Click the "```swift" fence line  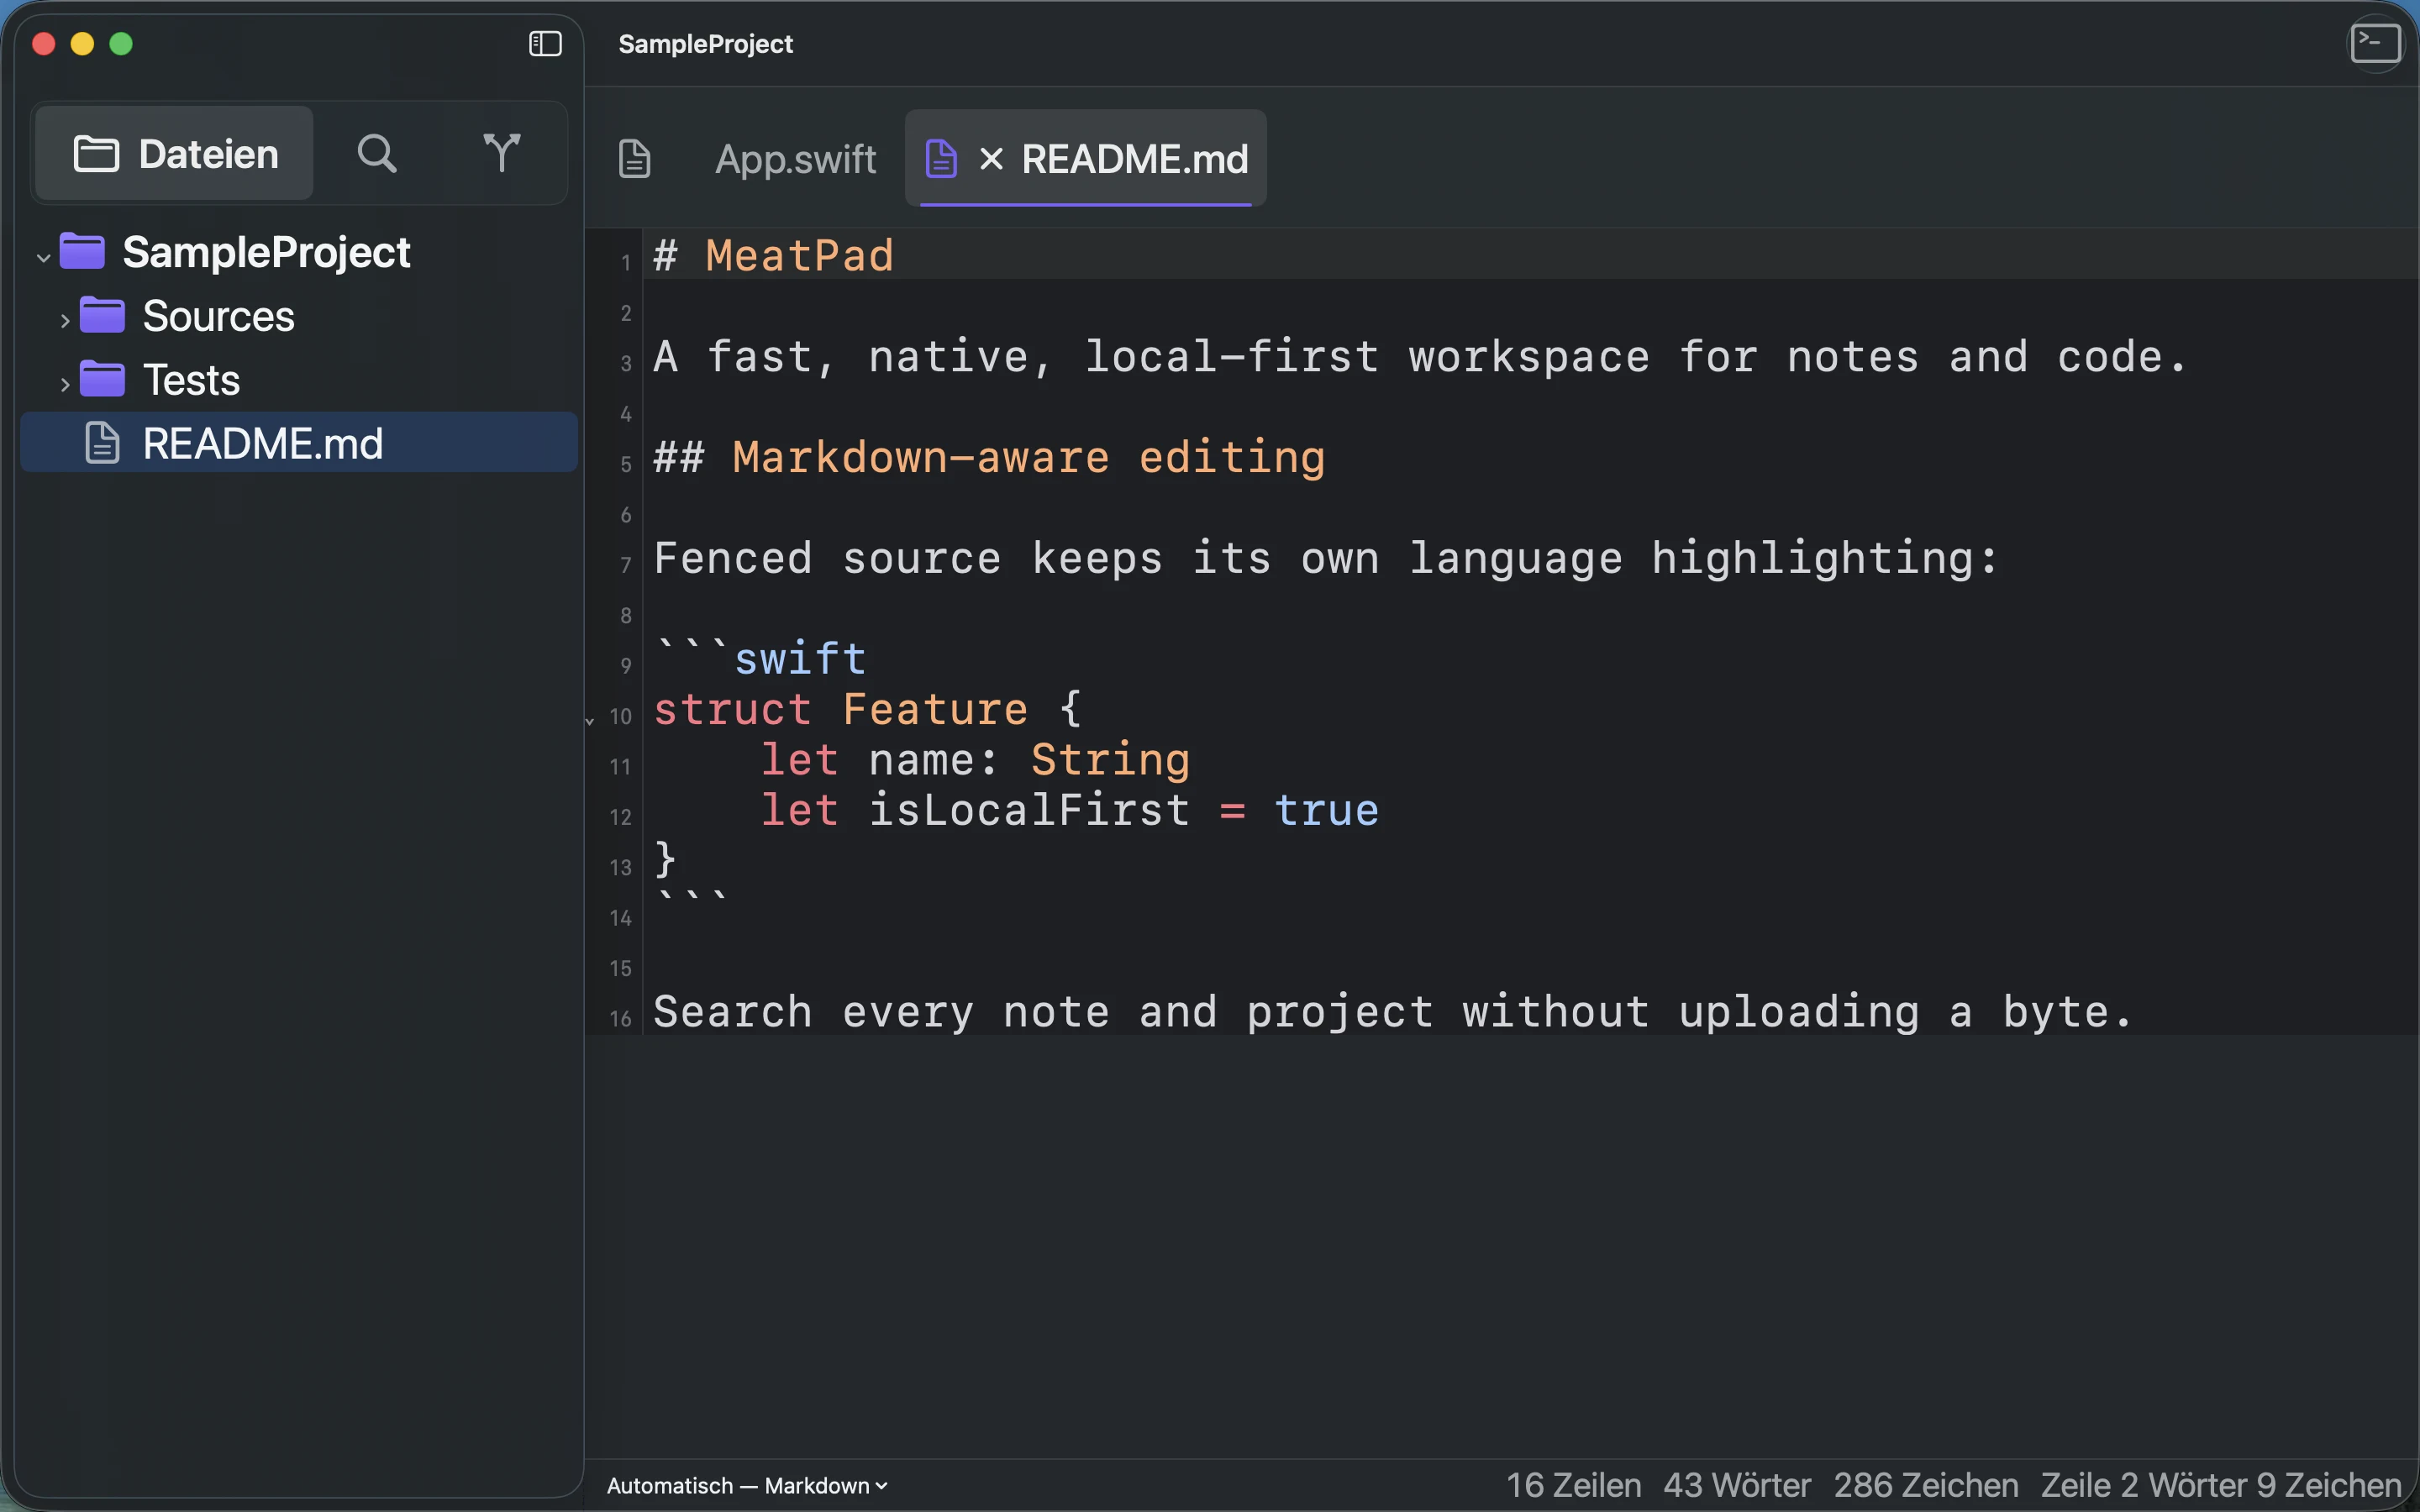(760, 658)
